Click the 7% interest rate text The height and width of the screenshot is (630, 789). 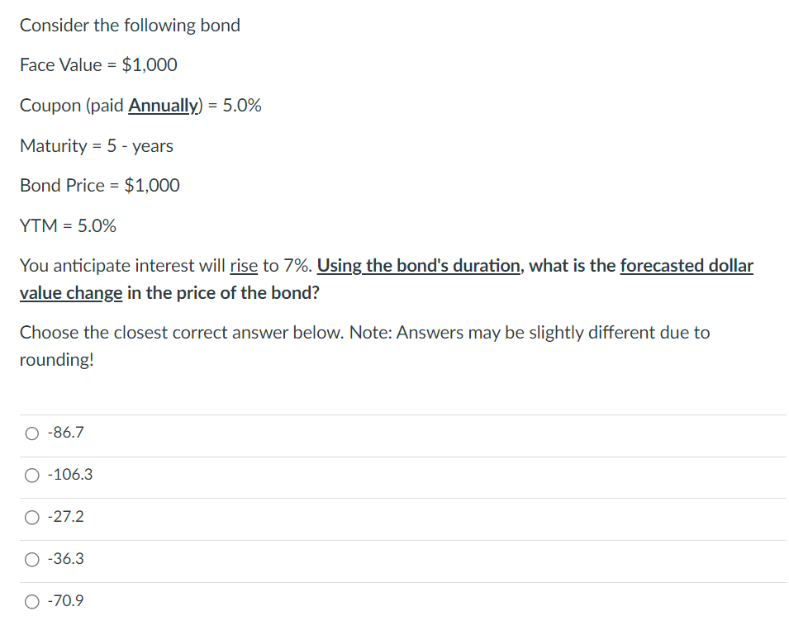pyautogui.click(x=289, y=265)
